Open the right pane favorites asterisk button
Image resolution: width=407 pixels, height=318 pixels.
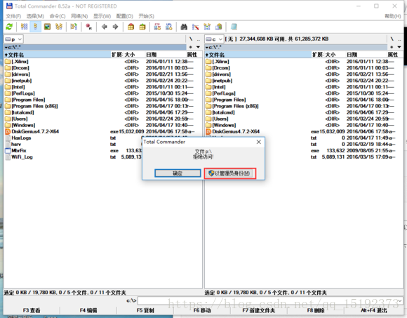[x=392, y=47]
